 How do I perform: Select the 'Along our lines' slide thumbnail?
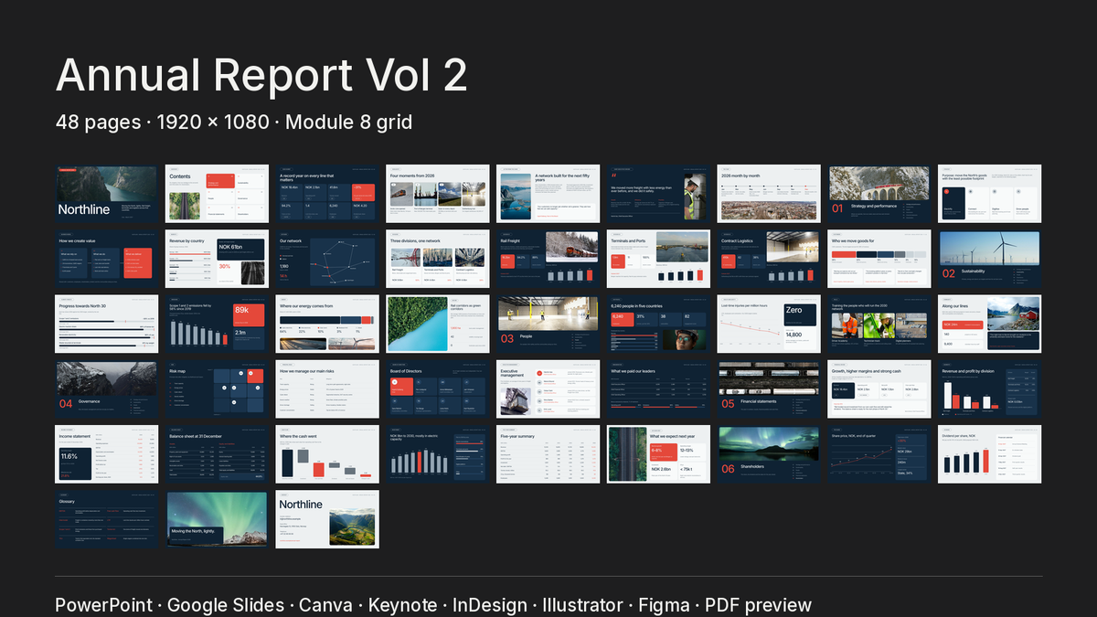(991, 324)
